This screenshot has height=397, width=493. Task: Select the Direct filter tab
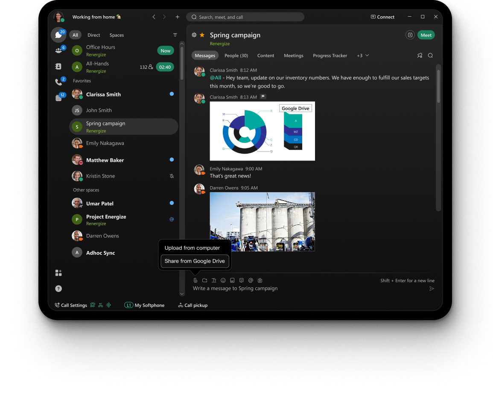point(94,35)
